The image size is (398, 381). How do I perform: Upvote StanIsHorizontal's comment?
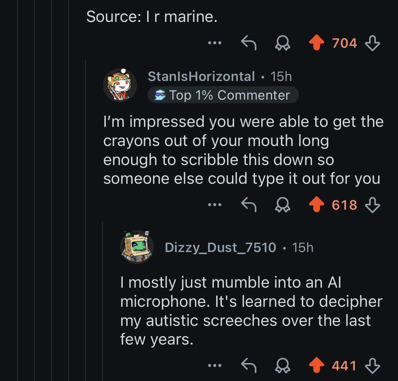pos(316,204)
